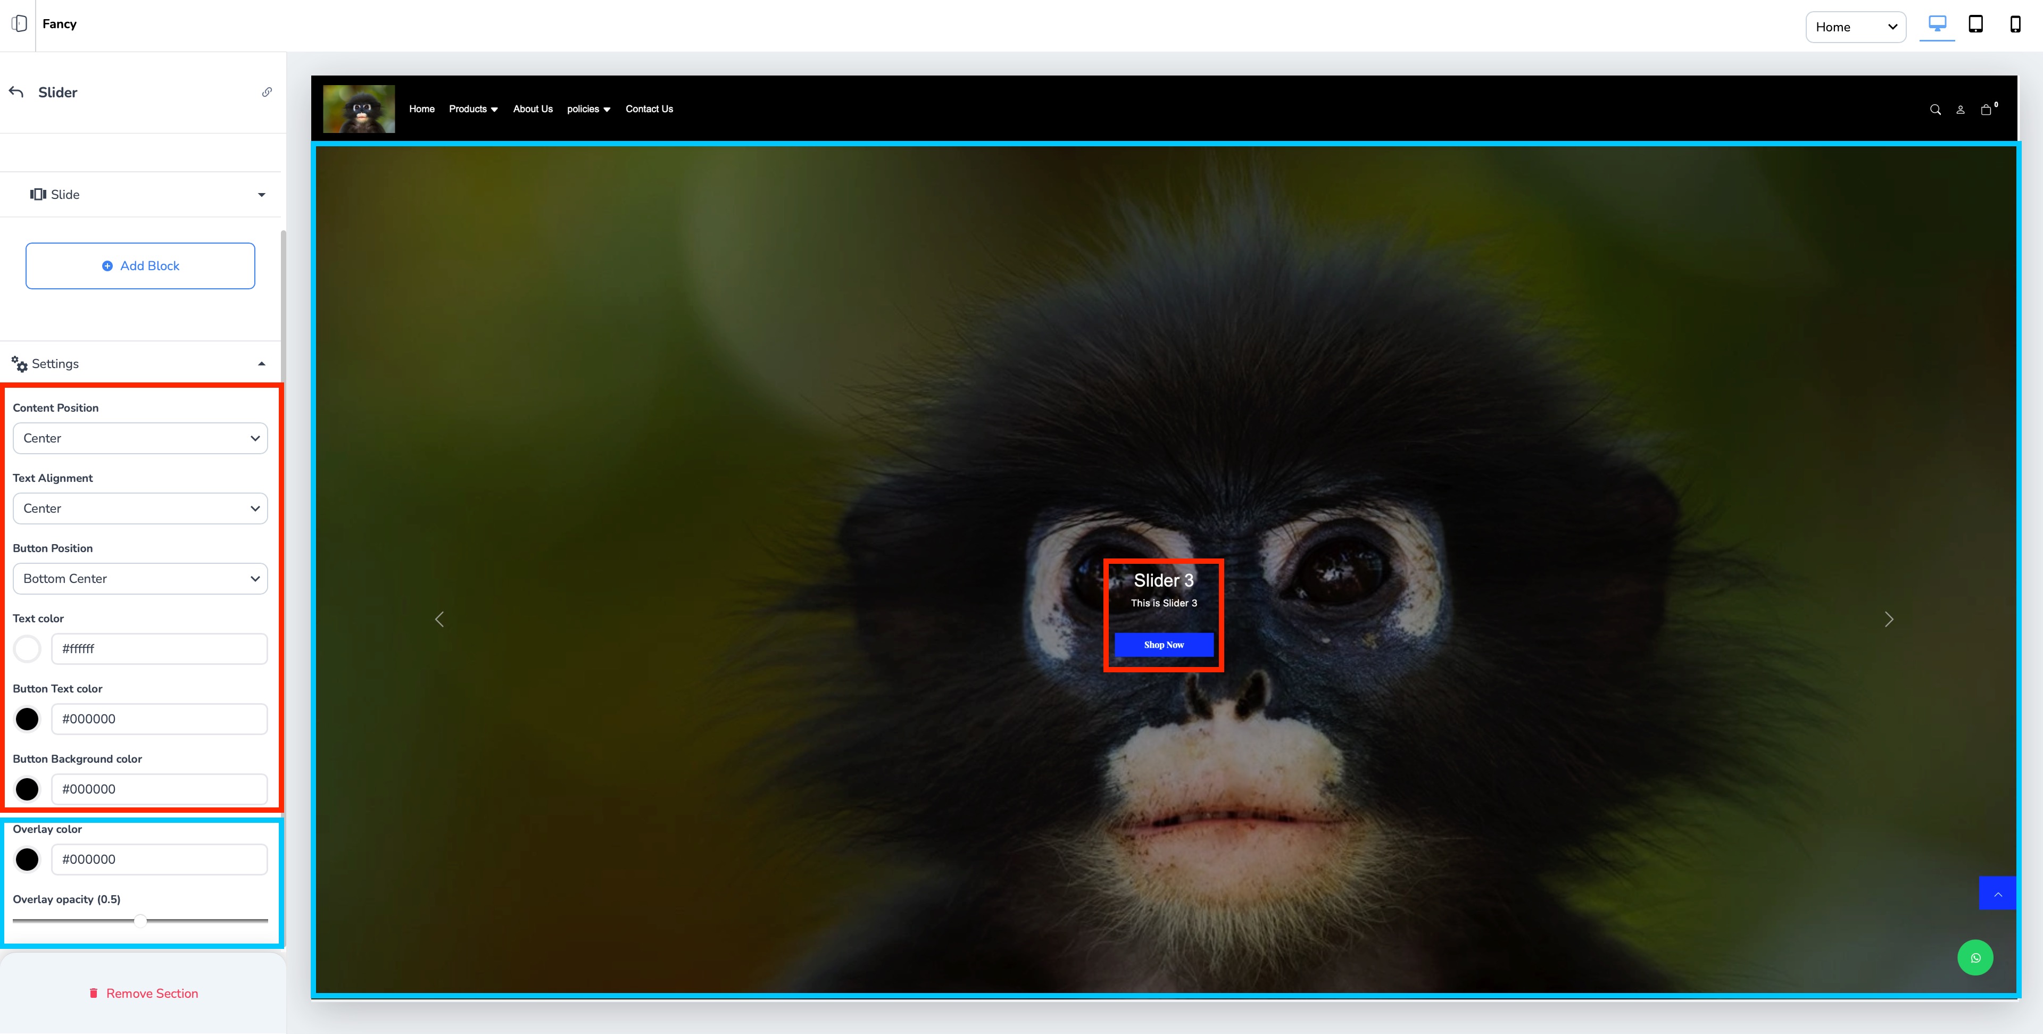
Task: Switch to mobile phone preview mode
Action: click(x=2015, y=24)
